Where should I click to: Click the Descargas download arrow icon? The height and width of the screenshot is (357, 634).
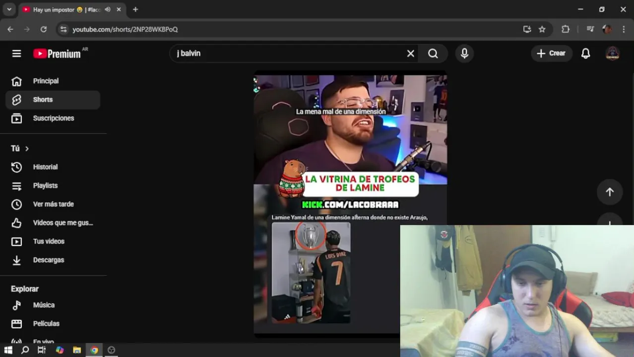pos(17,260)
